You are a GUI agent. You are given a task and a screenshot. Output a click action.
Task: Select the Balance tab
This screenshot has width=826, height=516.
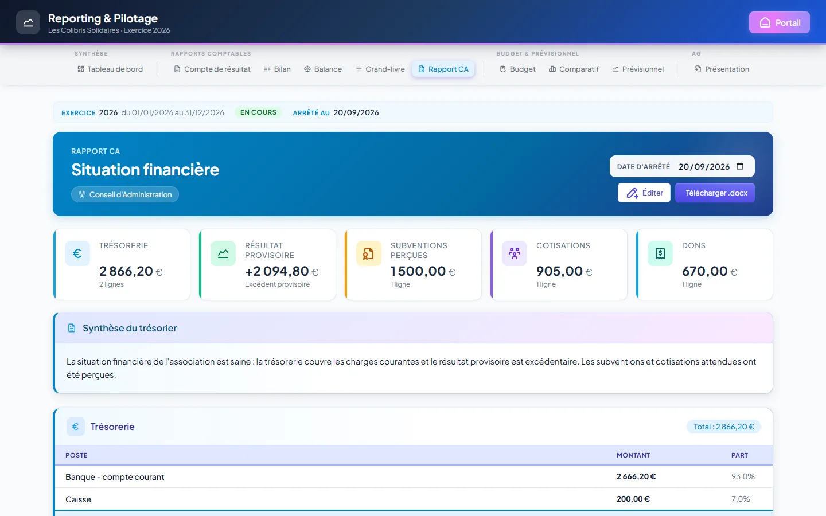(323, 69)
